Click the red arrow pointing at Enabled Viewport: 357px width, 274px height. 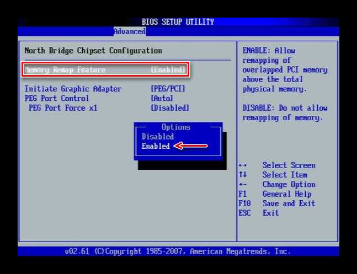(x=190, y=146)
